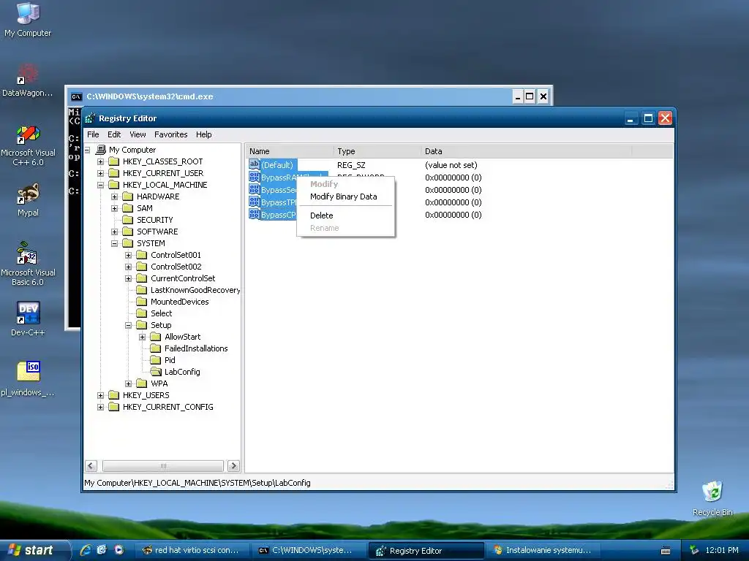Click the Registry Editor title bar icon
The width and height of the screenshot is (749, 561).
(x=90, y=118)
